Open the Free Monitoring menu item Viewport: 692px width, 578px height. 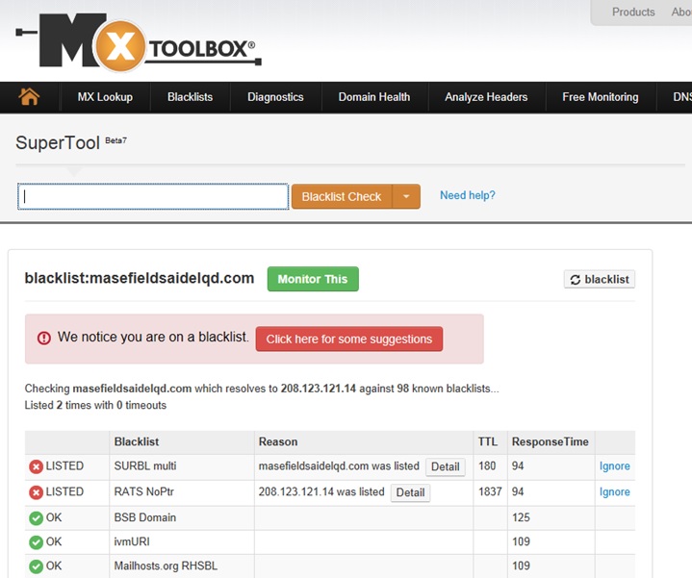pyautogui.click(x=601, y=97)
